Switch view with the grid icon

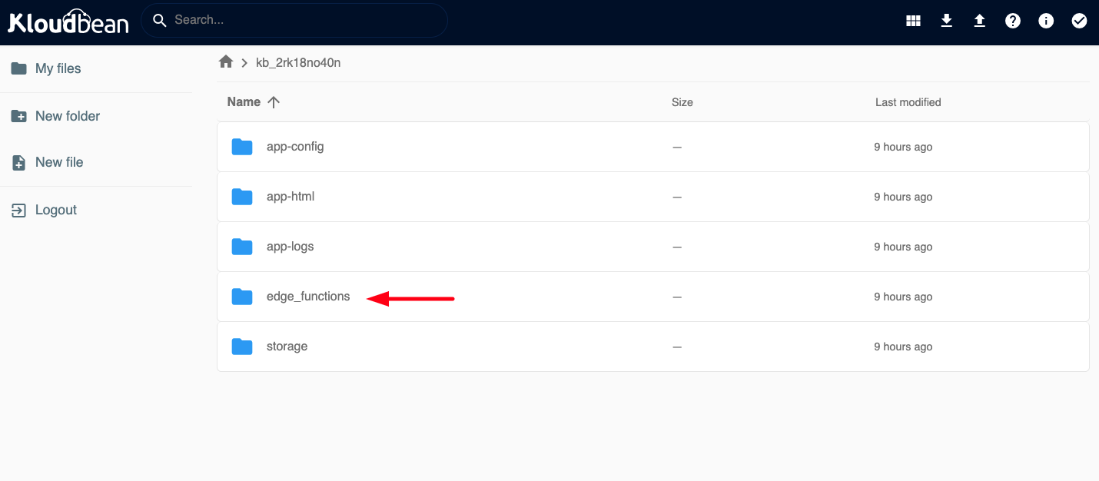tap(913, 21)
